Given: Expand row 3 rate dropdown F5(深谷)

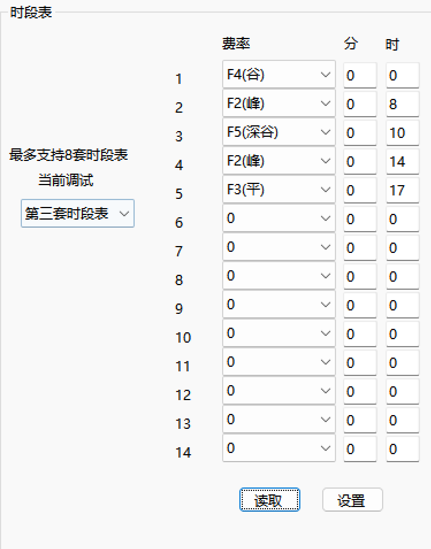Looking at the screenshot, I should point(279,132).
